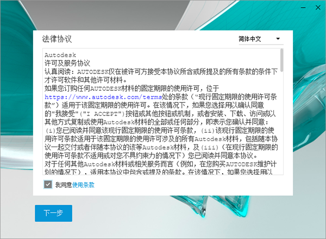The image size is (326, 239).
Task: Open the https://www.autodesk.com/terms link
Action: click(103, 97)
